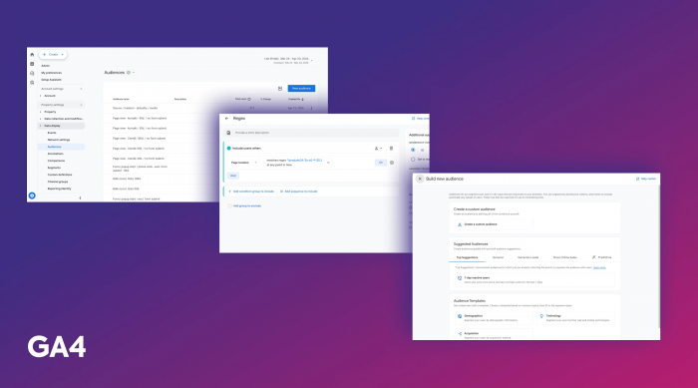Switch to the Predictive tab
Viewport: 698px width, 388px height.
pos(602,257)
